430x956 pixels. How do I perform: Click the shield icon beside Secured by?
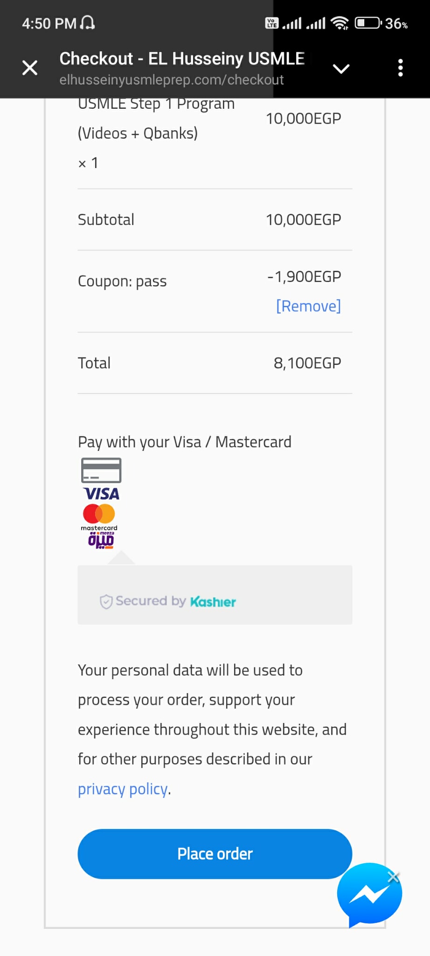(x=106, y=602)
